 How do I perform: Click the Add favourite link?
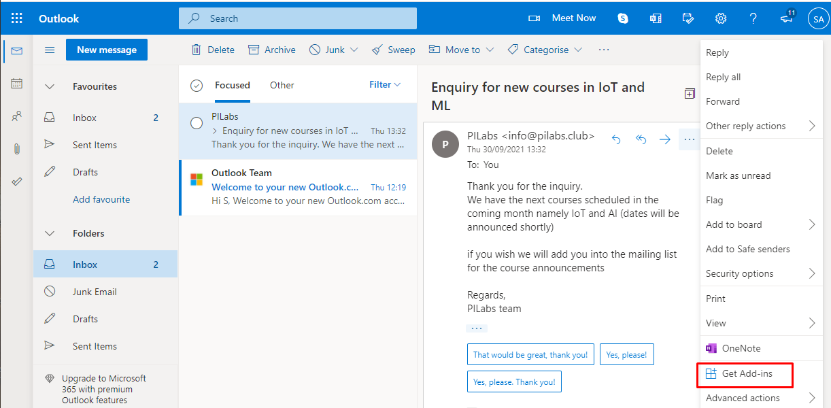(x=101, y=199)
